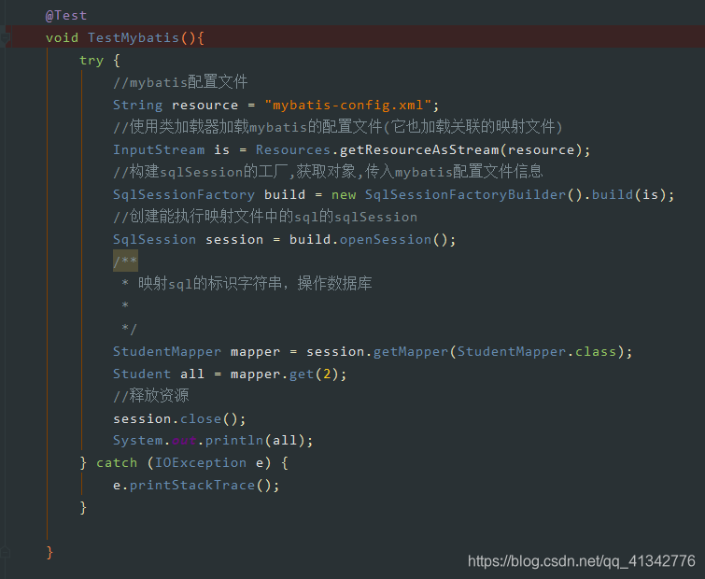
Task: Click comment 创建能执行映射文件中的sql的sqlSession
Action: 265,217
